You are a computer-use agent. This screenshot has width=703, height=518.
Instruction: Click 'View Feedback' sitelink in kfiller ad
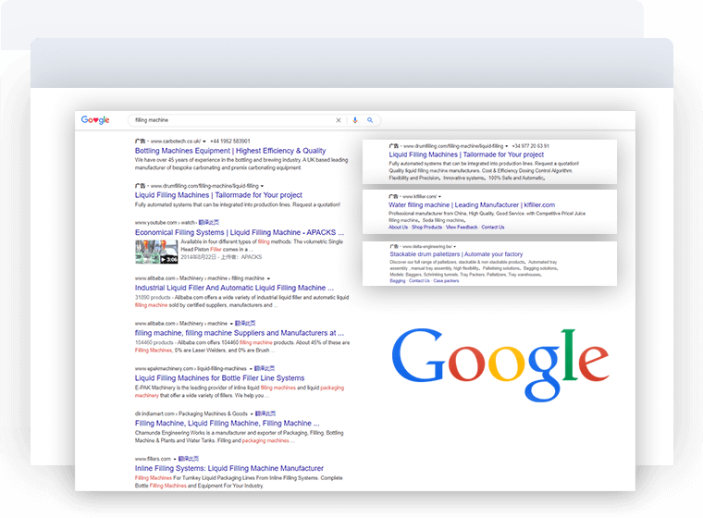point(462,228)
